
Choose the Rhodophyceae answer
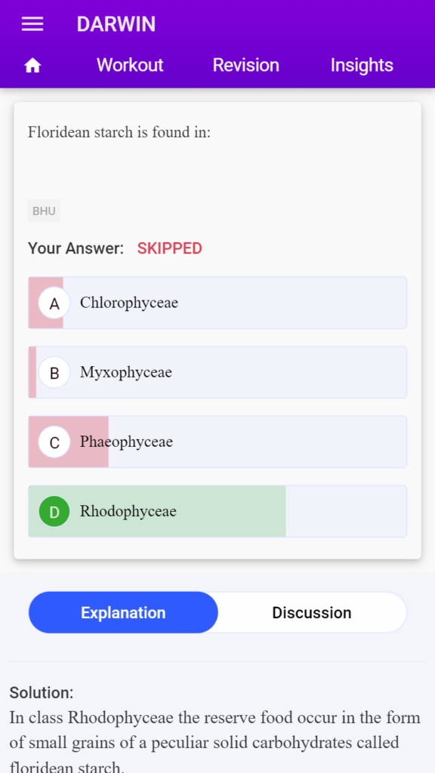(x=217, y=511)
